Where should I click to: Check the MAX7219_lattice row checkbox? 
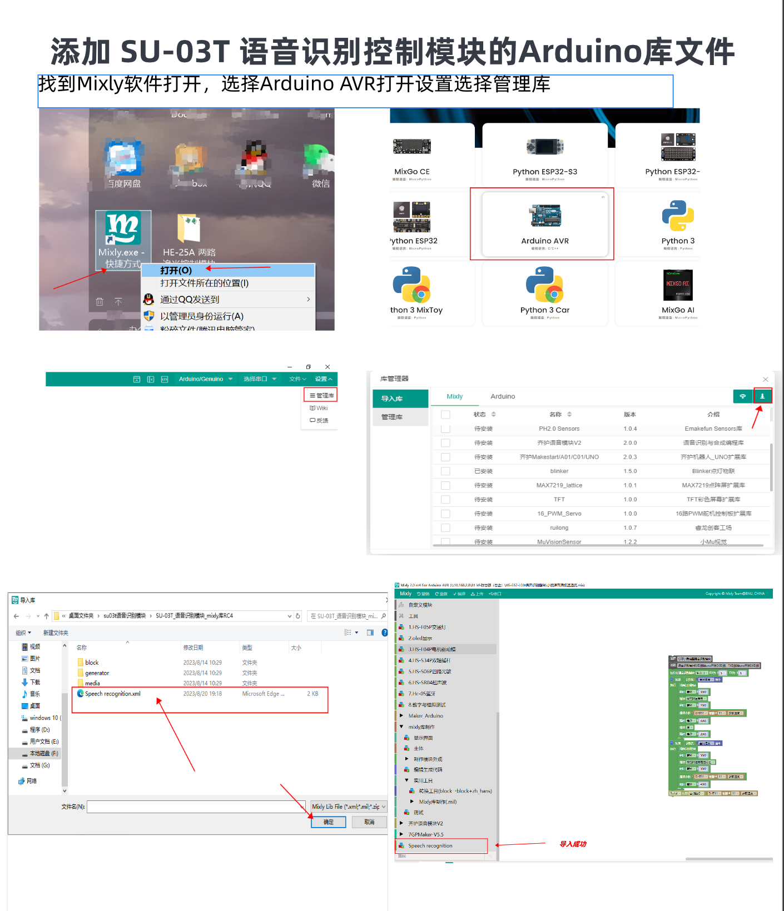tap(445, 485)
